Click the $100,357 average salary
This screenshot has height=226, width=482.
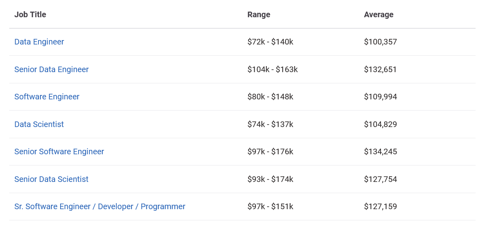pyautogui.click(x=380, y=42)
